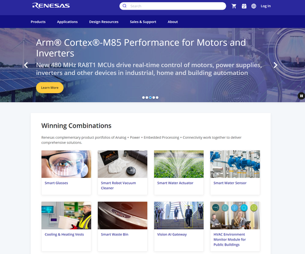Image resolution: width=305 pixels, height=254 pixels.
Task: Click the Renesas logo
Action: (51, 6)
